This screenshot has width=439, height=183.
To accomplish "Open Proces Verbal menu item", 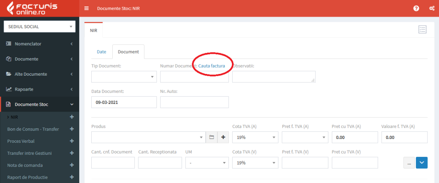I will (21, 141).
